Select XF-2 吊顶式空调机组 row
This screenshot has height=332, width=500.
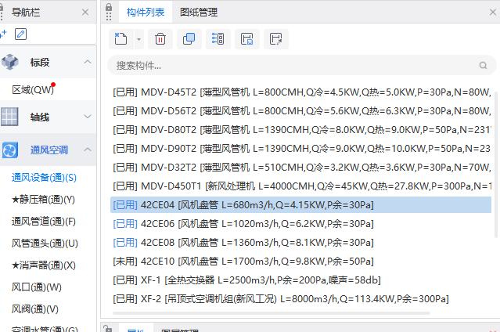300,299
